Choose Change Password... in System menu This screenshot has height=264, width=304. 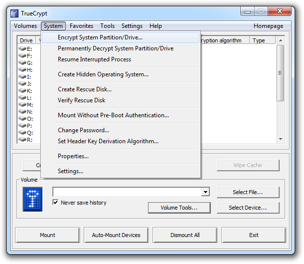(x=121, y=130)
